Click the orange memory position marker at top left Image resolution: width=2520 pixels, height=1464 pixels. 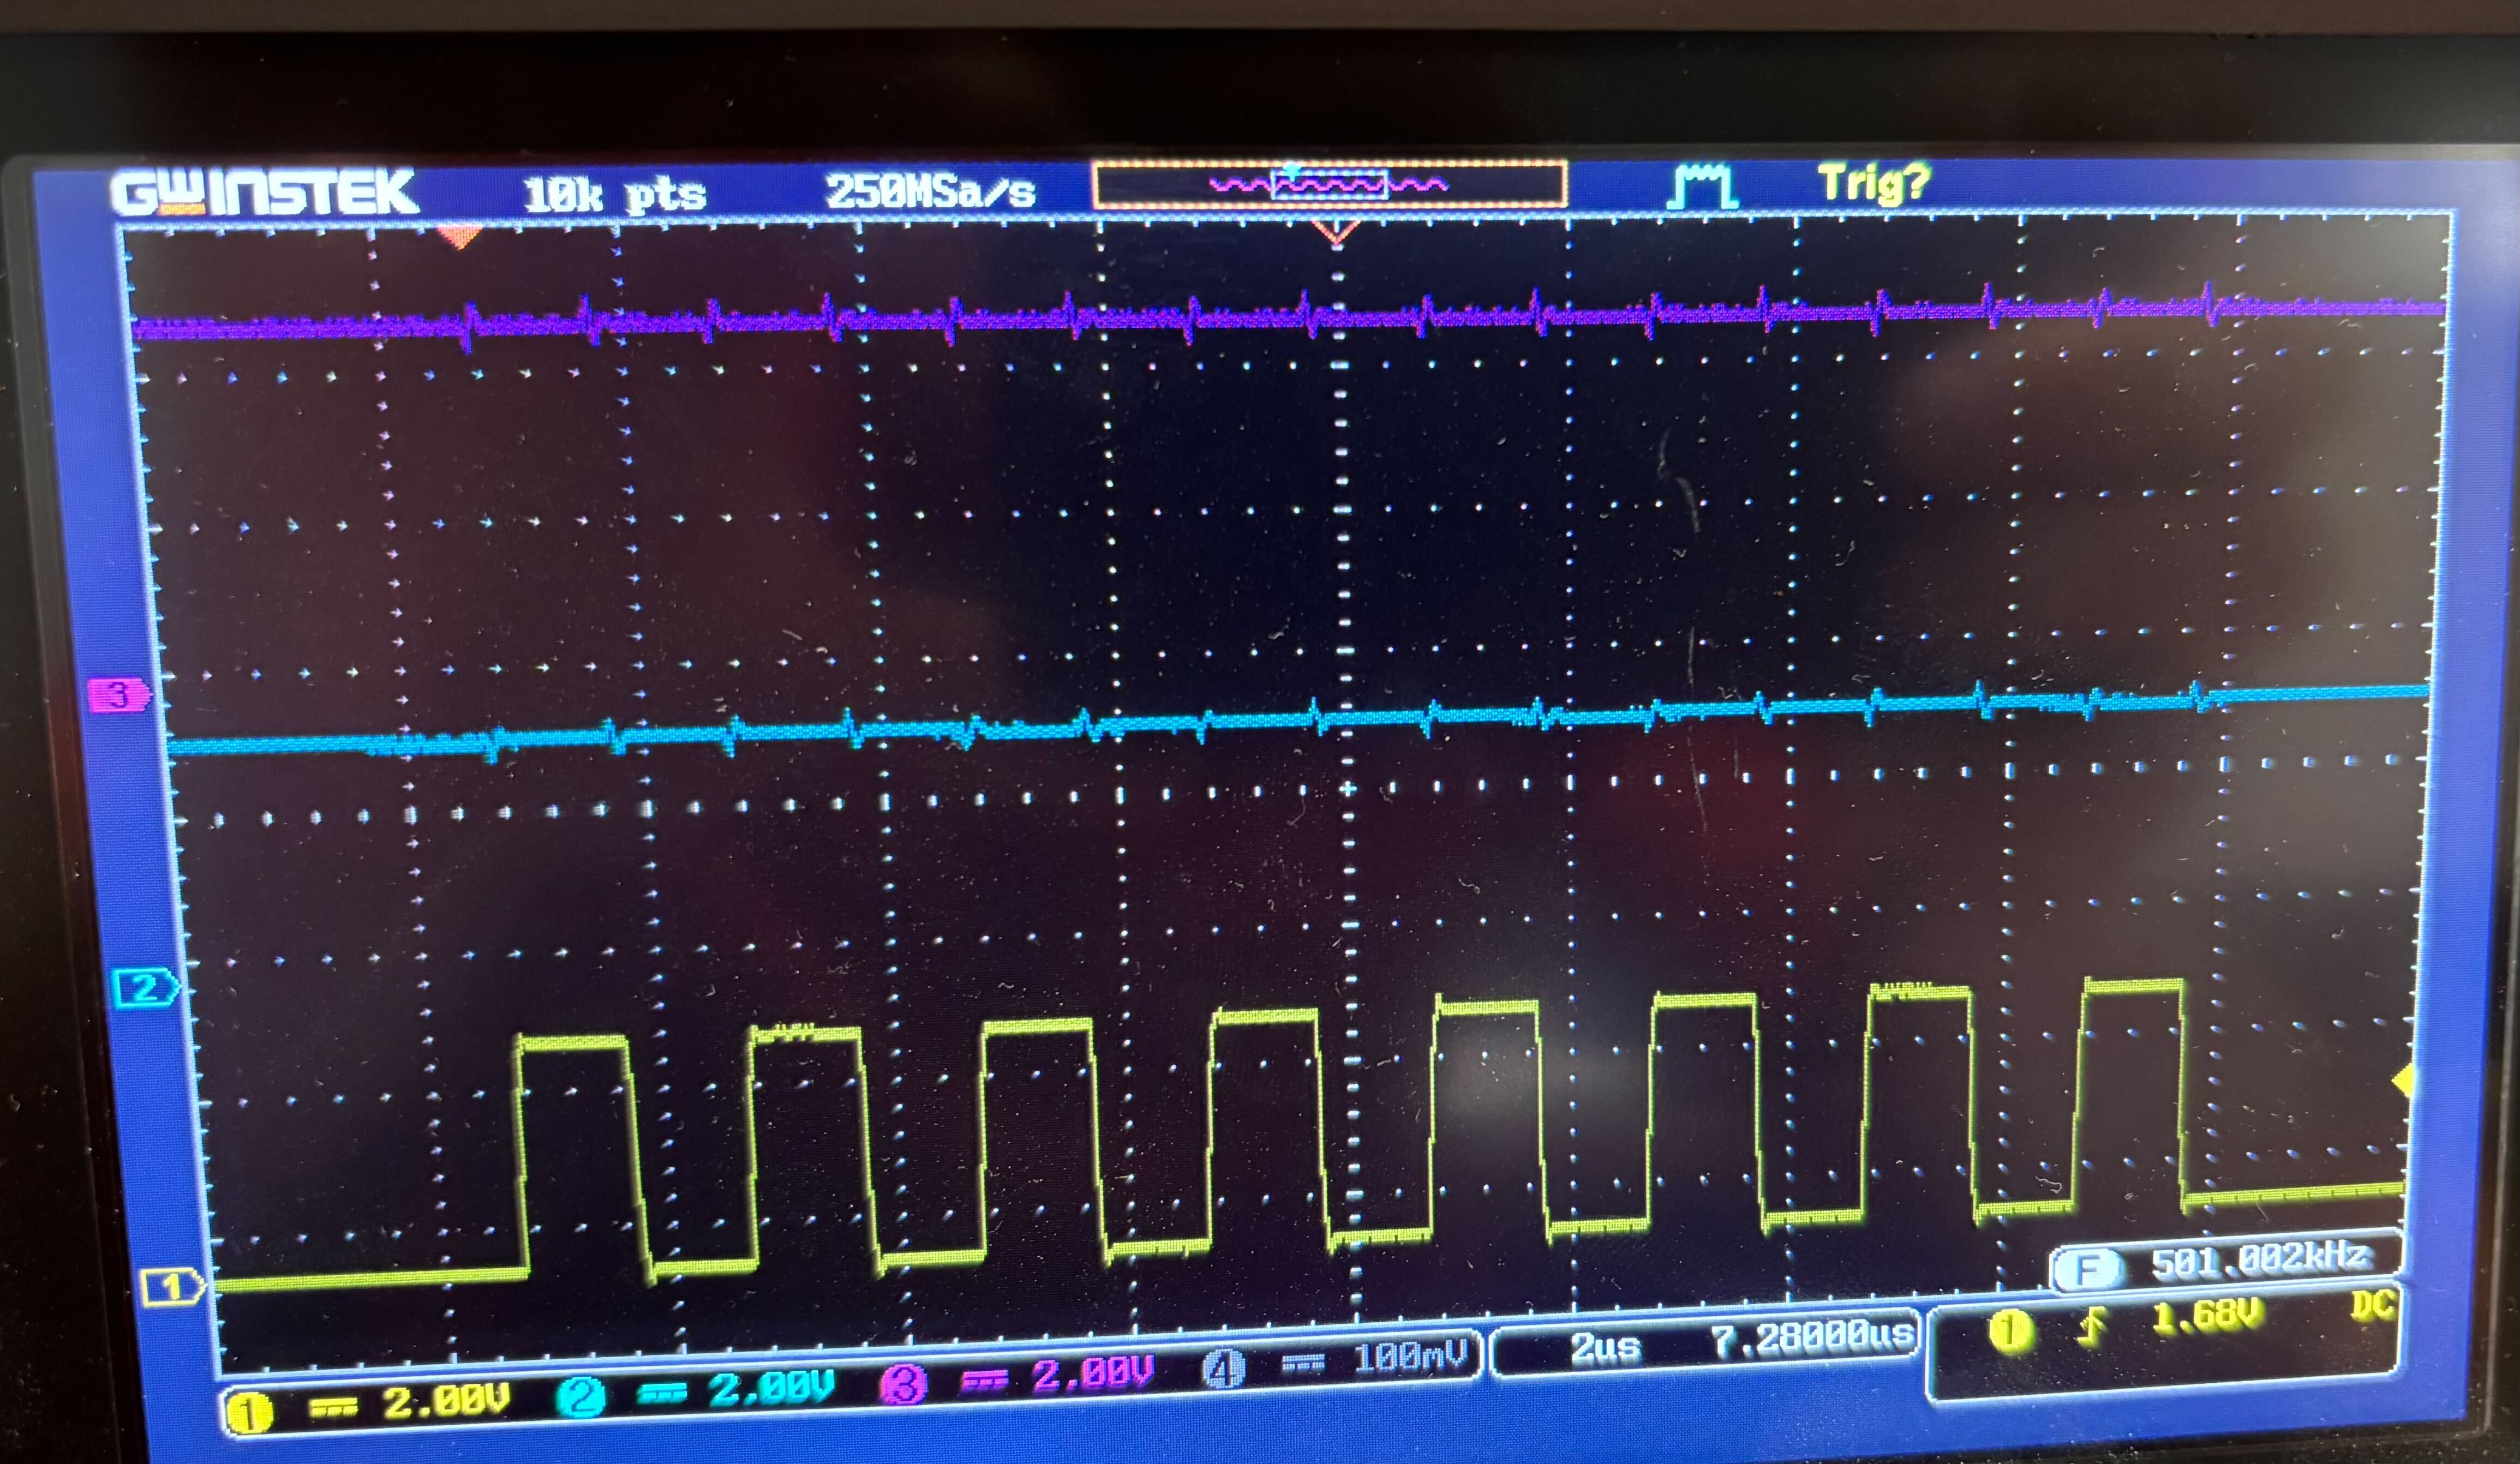click(x=459, y=237)
